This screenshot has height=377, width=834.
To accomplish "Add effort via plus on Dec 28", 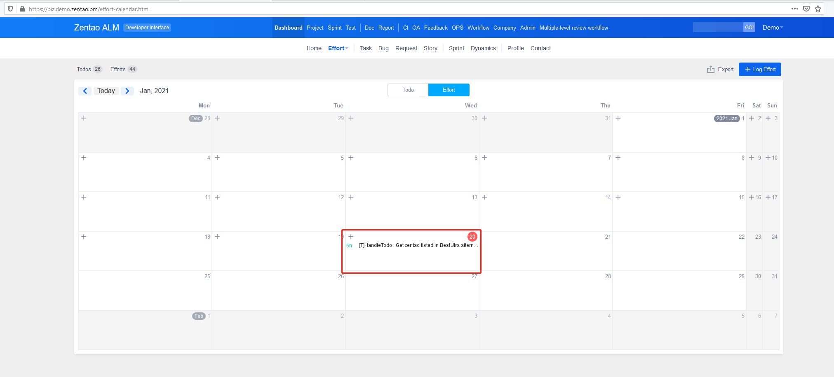I will coord(84,118).
